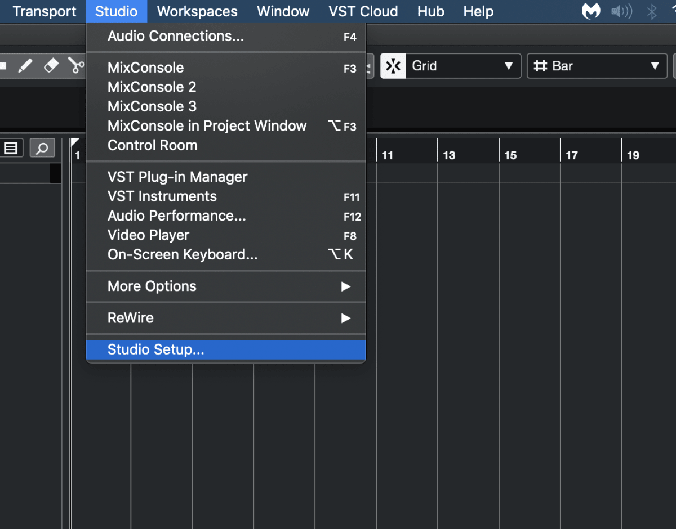The width and height of the screenshot is (676, 529).
Task: Open the VST Cloud menu
Action: click(363, 11)
